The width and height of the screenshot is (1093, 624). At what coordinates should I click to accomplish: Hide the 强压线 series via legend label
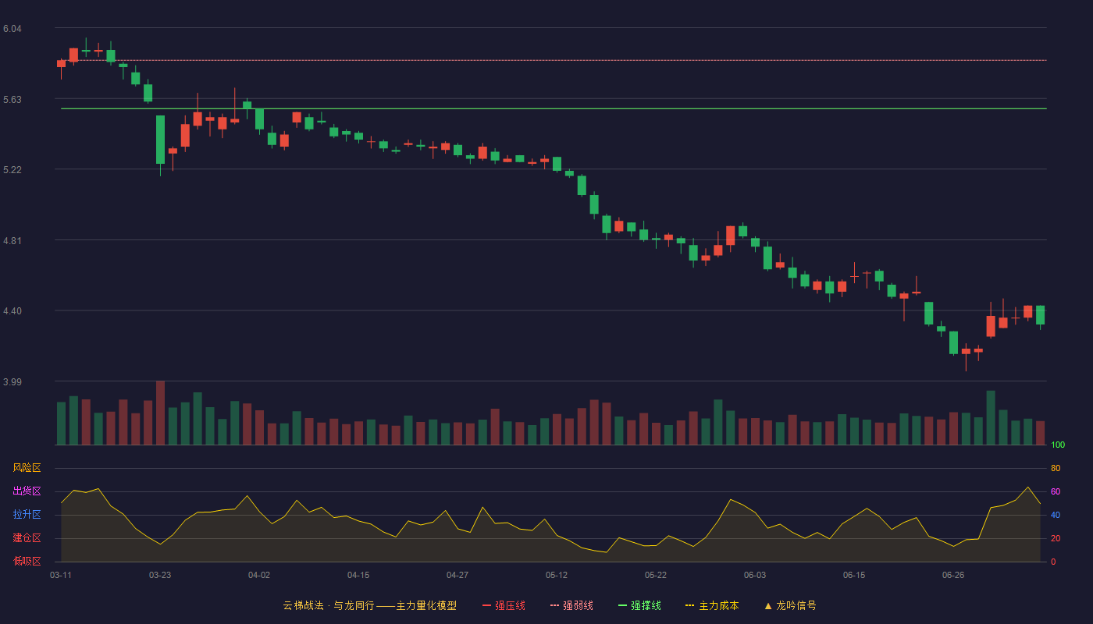point(510,606)
